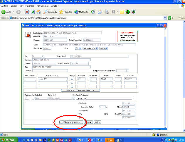Open the orange PowerPoint quick launch icon
The height and width of the screenshot is (142, 185).
coord(58,140)
